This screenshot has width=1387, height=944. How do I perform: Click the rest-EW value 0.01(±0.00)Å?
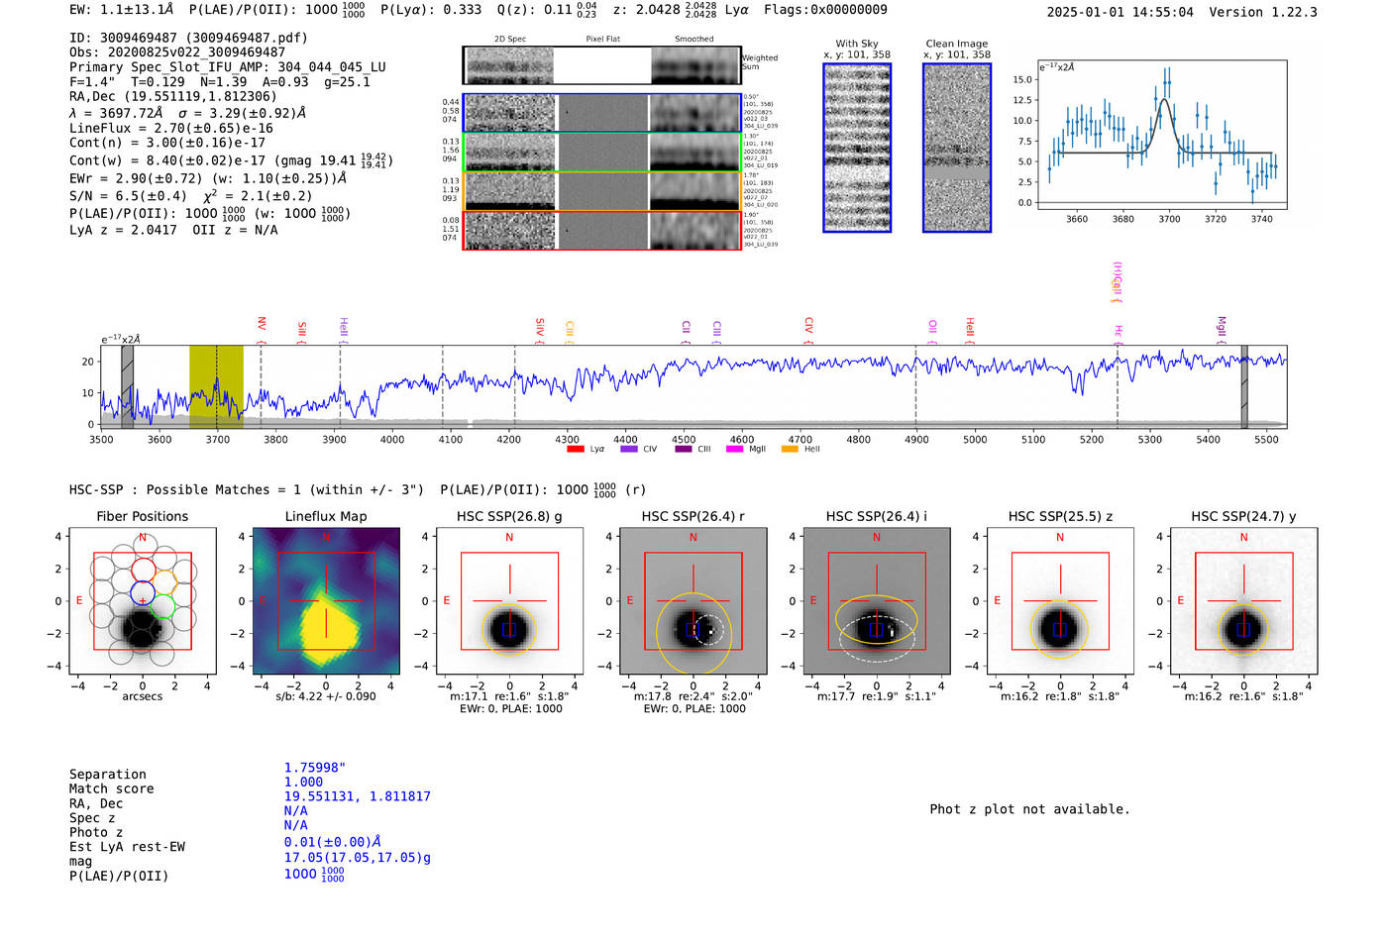coord(333,843)
